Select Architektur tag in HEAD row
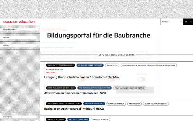Viewport: 193px width, 121px height. tap(134, 104)
